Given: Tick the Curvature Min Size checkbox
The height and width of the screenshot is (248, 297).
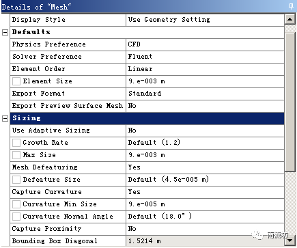Looking at the screenshot, I should click(16, 204).
